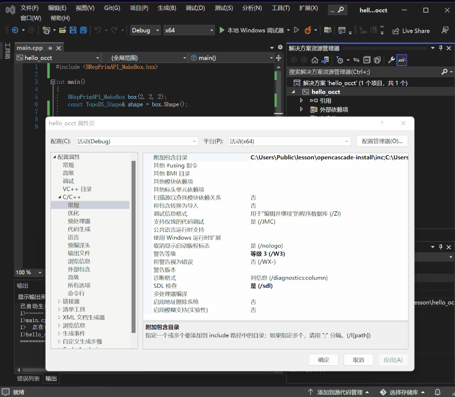This screenshot has height=397, width=455.
Task: Sync Solution Explorer with the active document
Action: [x=355, y=60]
